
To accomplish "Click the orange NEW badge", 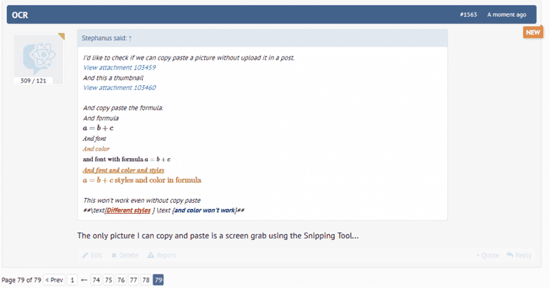I will [533, 32].
